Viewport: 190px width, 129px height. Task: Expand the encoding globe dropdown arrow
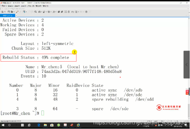tap(51, 12)
